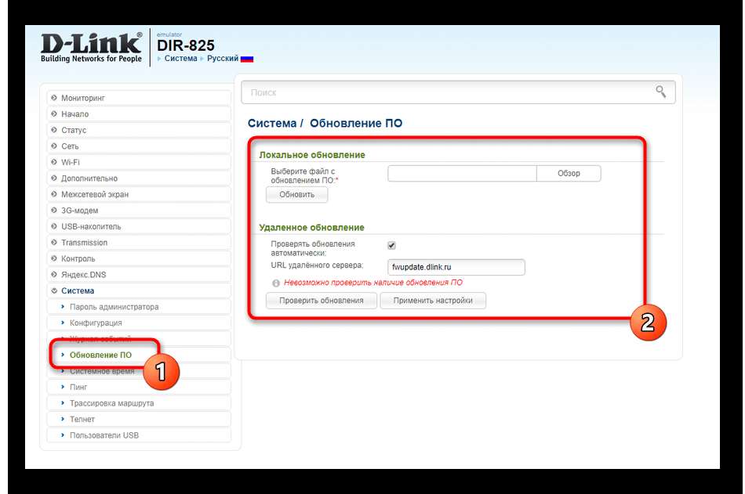Image resolution: width=745 pixels, height=494 pixels.
Task: Open the Телнет page
Action: coord(139,420)
